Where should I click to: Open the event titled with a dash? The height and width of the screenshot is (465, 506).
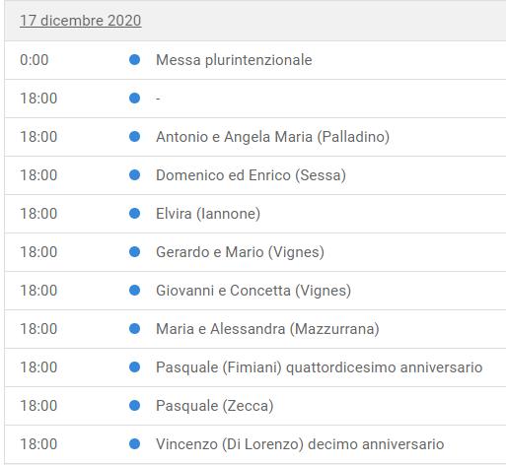(158, 99)
